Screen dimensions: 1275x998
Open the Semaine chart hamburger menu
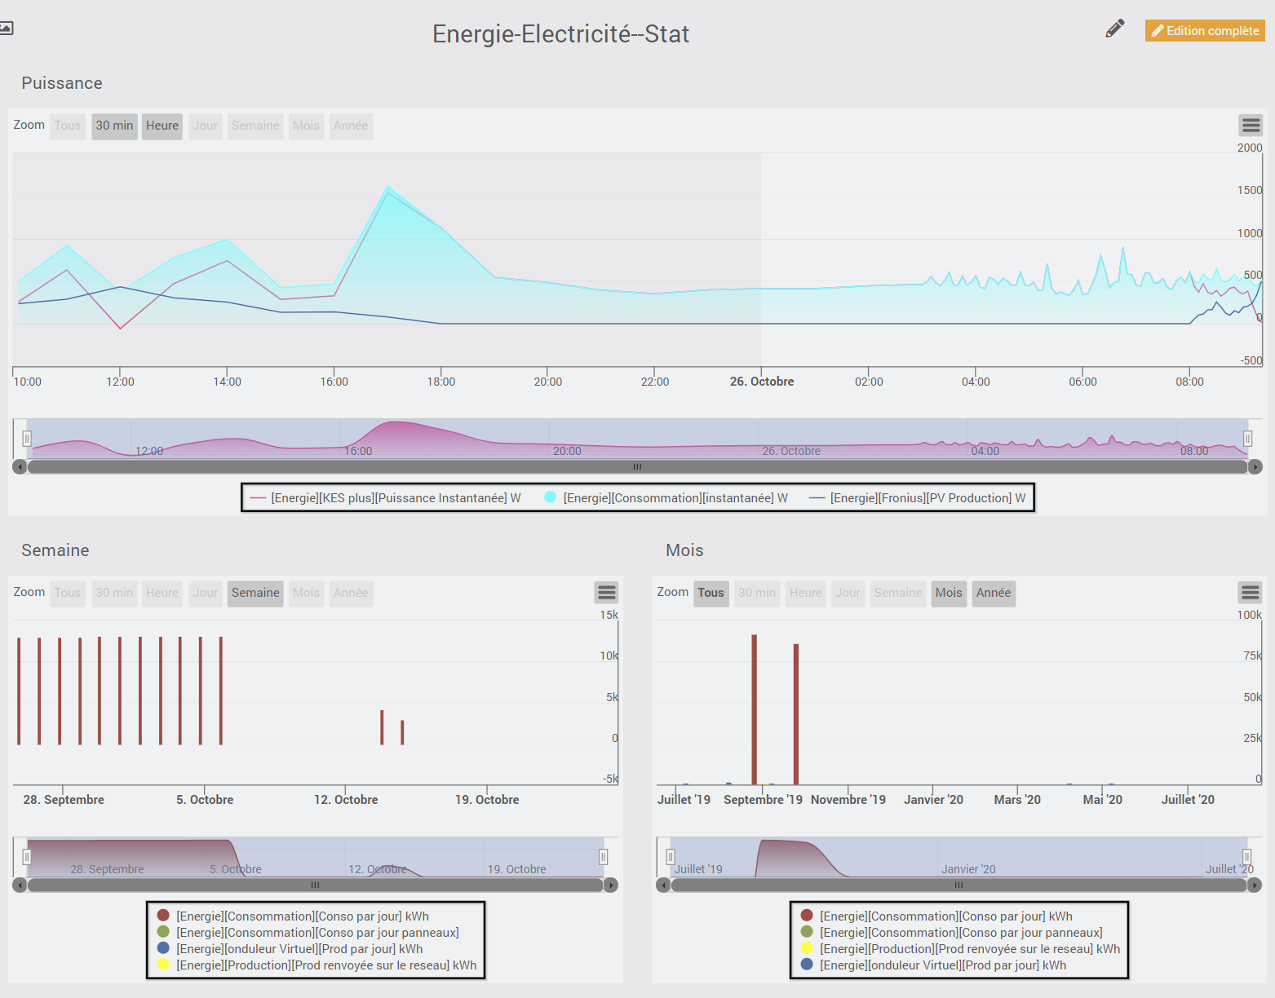[606, 593]
